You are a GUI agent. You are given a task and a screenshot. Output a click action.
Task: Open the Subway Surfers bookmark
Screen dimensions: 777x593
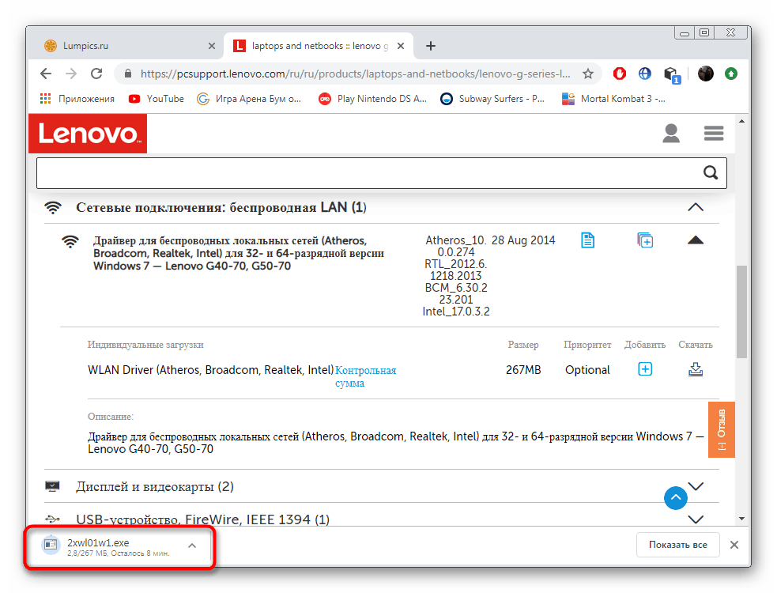(492, 99)
